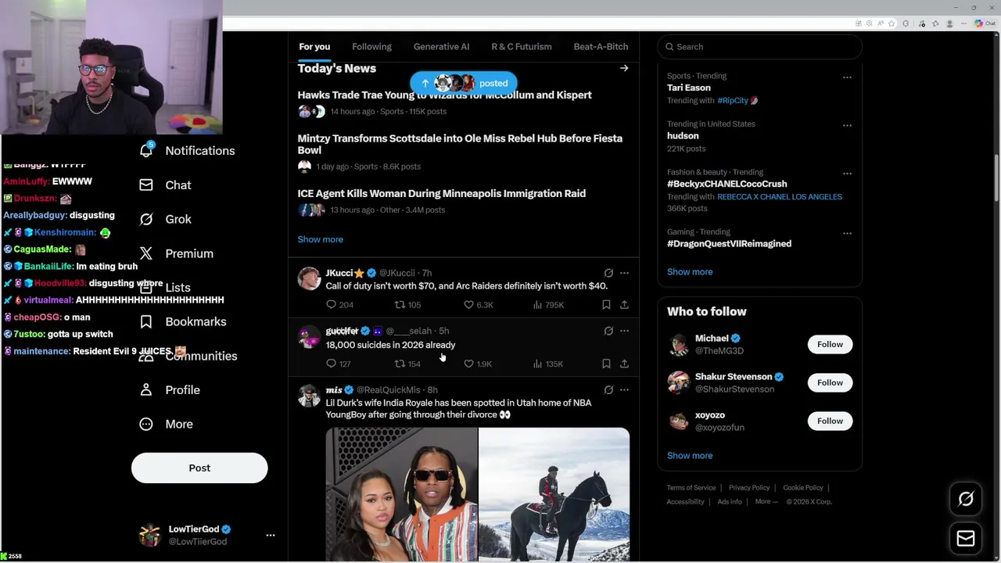Open more options on RealQuickMis post
The width and height of the screenshot is (1001, 563).
[x=624, y=389]
